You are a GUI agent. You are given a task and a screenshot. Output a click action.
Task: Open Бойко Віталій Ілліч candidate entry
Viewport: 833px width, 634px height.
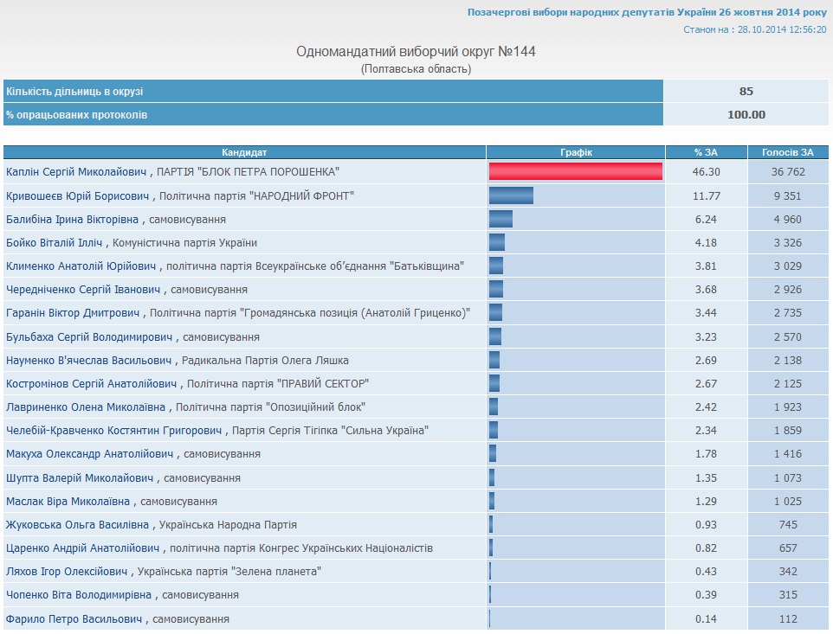pos(55,243)
